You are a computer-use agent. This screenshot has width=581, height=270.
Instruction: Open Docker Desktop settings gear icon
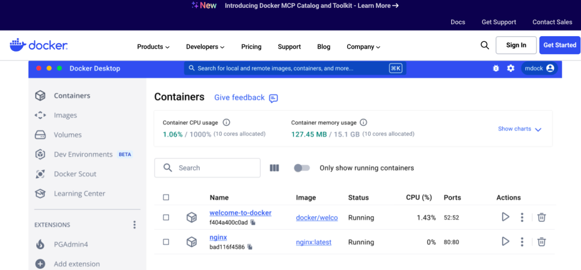tap(511, 68)
